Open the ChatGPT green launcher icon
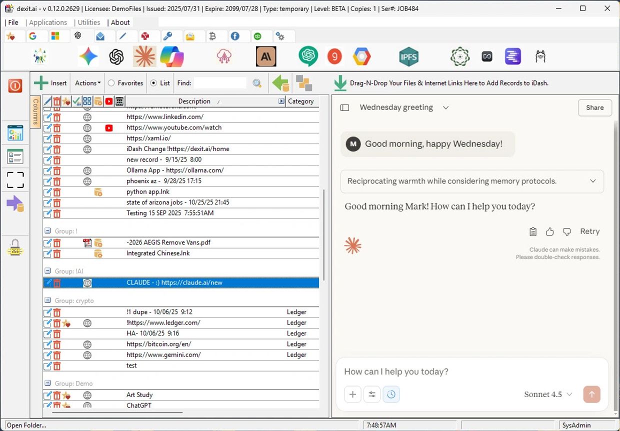 coord(308,56)
